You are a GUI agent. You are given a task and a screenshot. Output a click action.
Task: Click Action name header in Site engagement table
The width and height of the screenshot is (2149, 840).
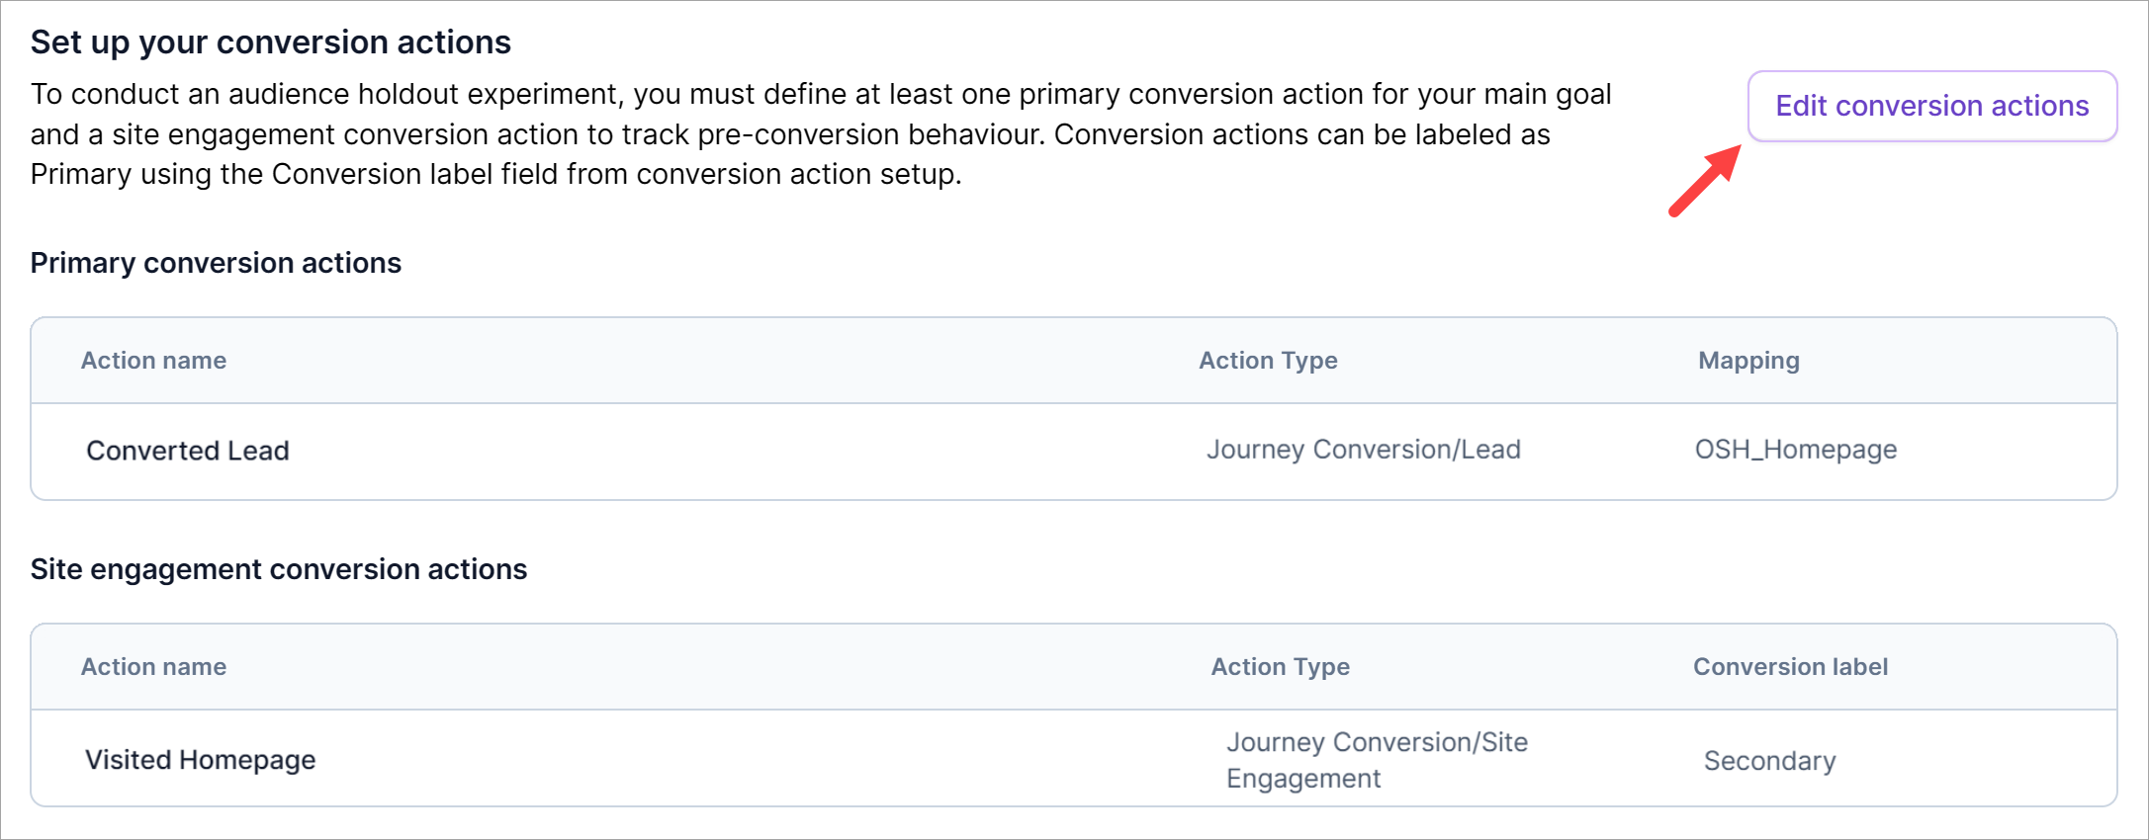(153, 667)
